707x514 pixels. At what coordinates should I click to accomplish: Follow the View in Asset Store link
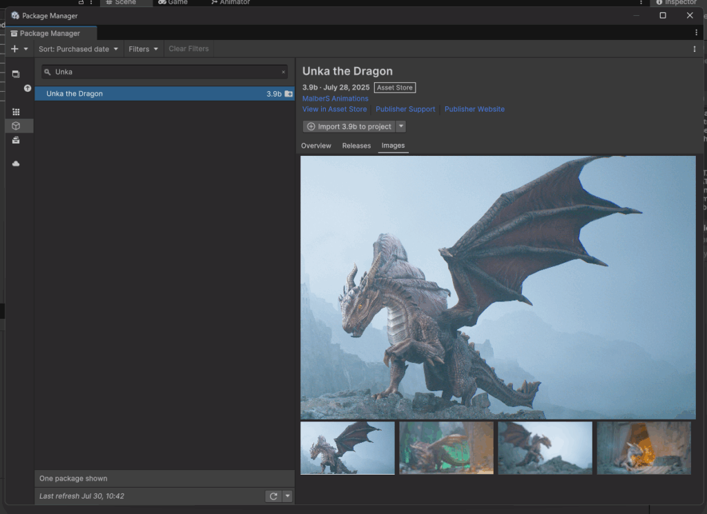click(335, 109)
